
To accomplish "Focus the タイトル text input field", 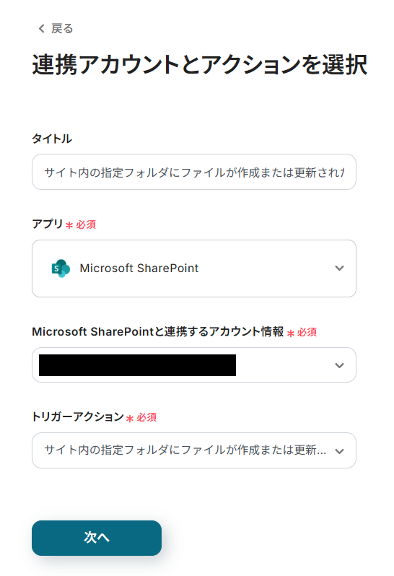I will click(x=194, y=172).
